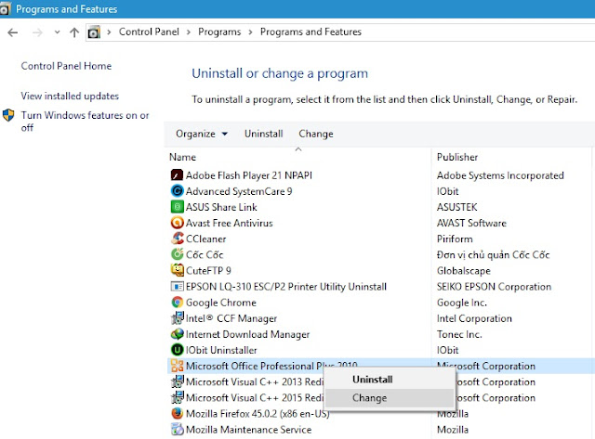Sort by the Publisher column header

click(x=457, y=157)
